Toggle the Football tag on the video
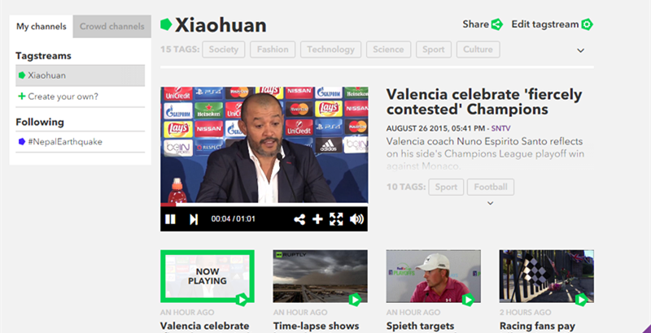The height and width of the screenshot is (333, 651). 491,187
